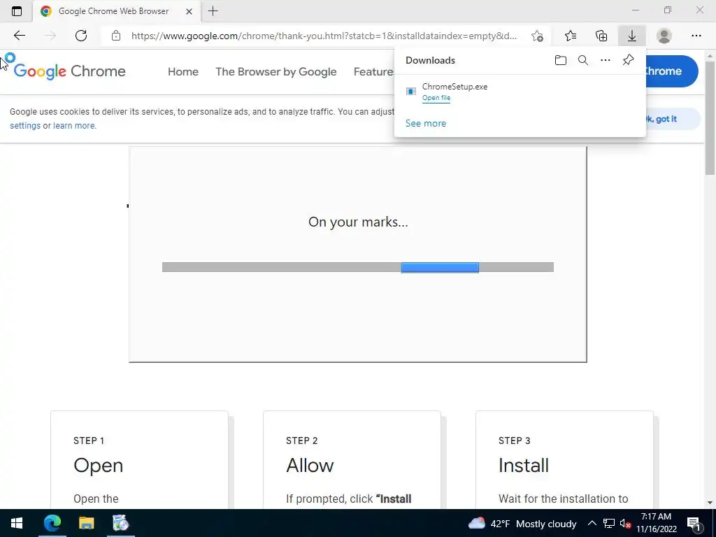Click the scrollbar down arrow
The height and width of the screenshot is (537, 716).
pyautogui.click(x=710, y=503)
